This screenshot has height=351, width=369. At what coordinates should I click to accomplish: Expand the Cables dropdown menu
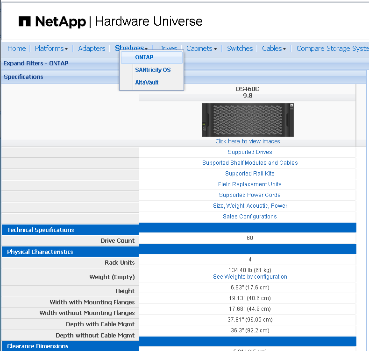point(274,49)
